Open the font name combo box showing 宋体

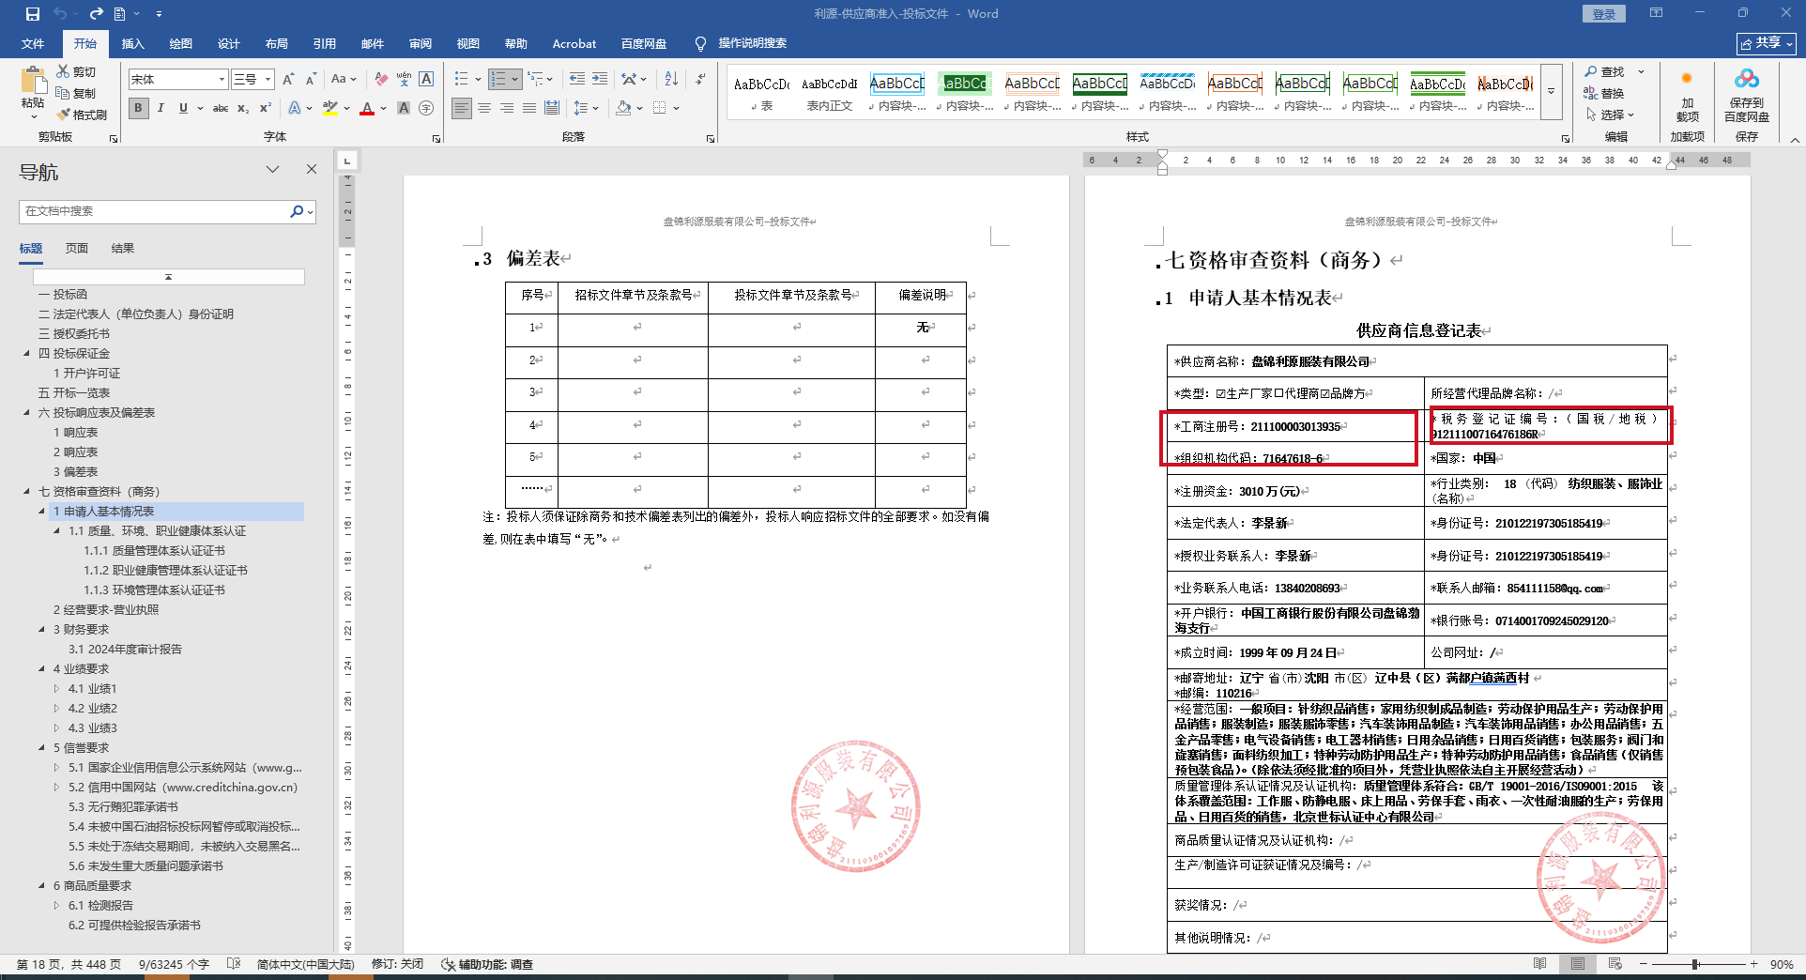pos(178,80)
